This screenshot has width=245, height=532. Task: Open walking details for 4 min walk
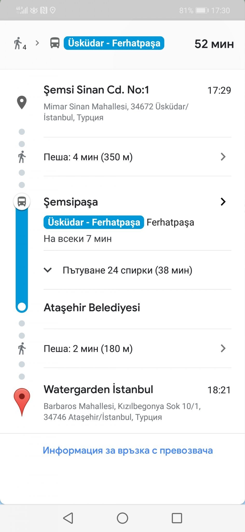223,157
